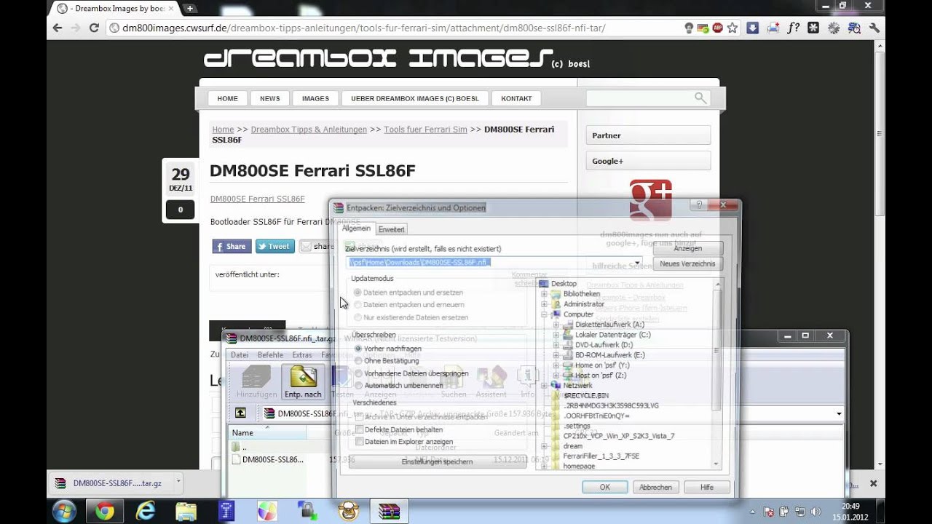
Task: Open the IMAGES item in the website nav
Action: point(315,98)
